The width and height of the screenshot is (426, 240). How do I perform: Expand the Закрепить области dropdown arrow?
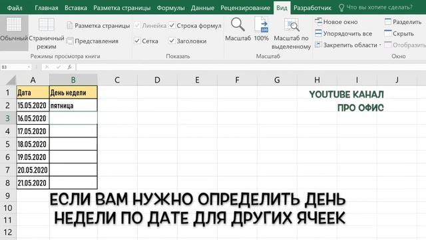coord(380,45)
